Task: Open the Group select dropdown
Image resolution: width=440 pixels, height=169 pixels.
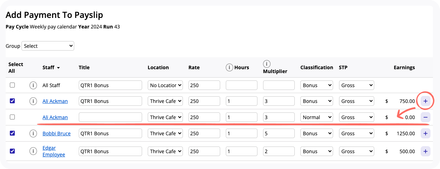Action: [48, 46]
